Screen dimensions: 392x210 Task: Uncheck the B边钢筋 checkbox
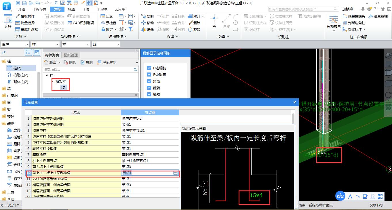149,75
